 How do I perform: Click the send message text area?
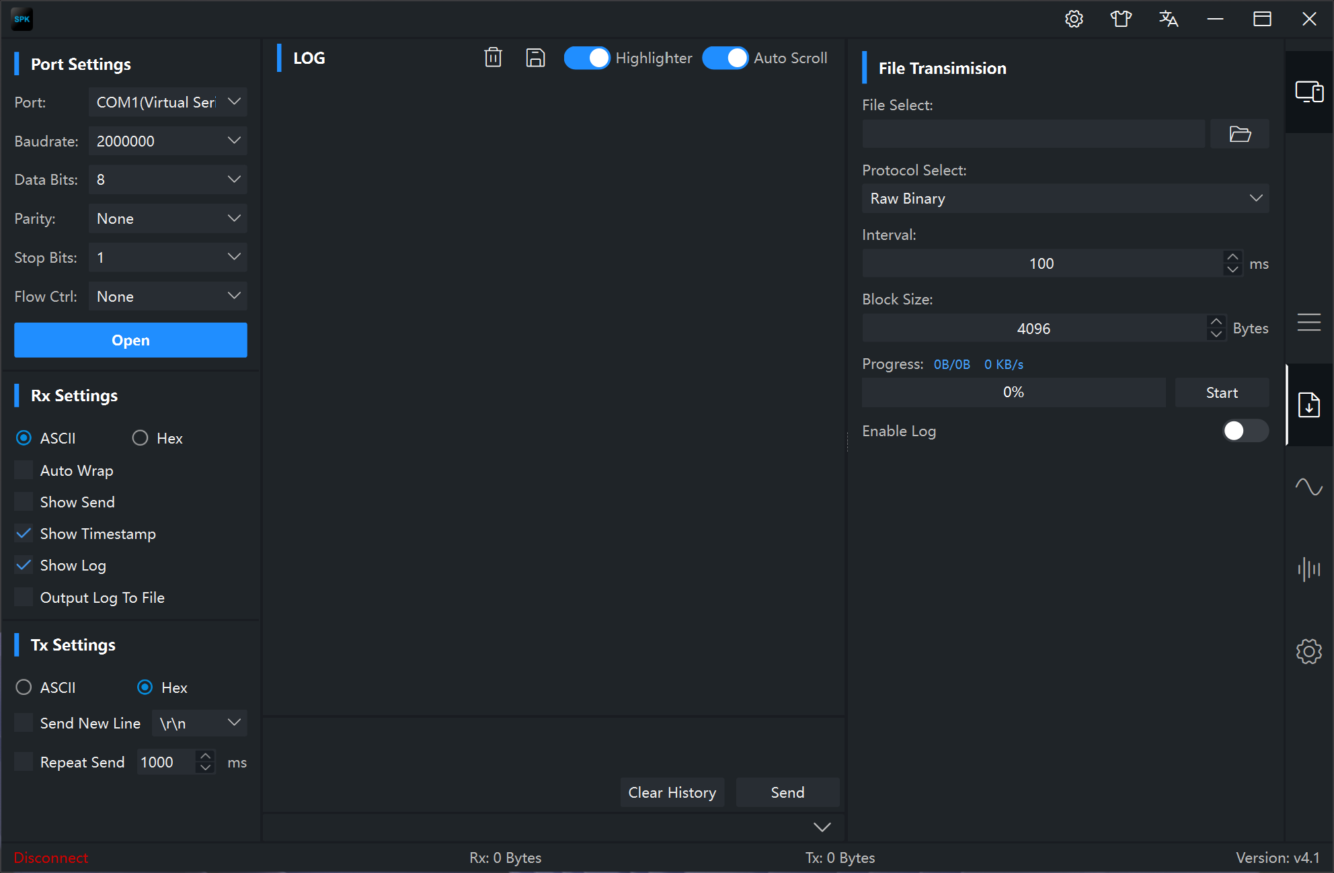tap(553, 746)
